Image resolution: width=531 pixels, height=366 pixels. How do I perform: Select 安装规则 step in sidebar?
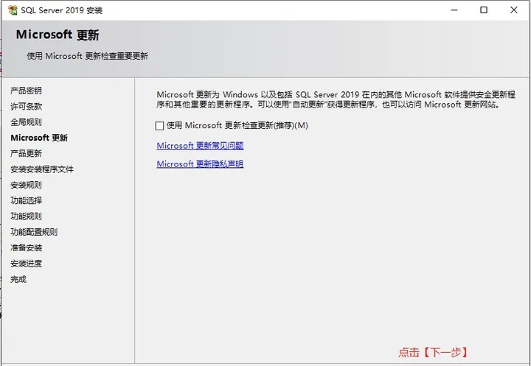click(26, 185)
